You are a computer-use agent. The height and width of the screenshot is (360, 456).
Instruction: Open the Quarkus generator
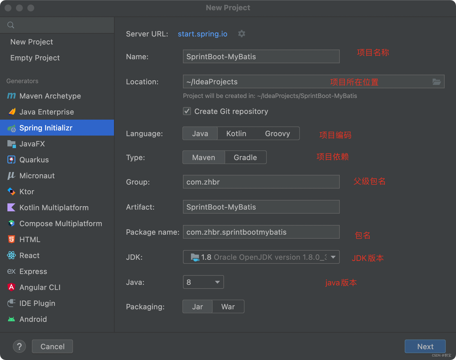pyautogui.click(x=34, y=160)
